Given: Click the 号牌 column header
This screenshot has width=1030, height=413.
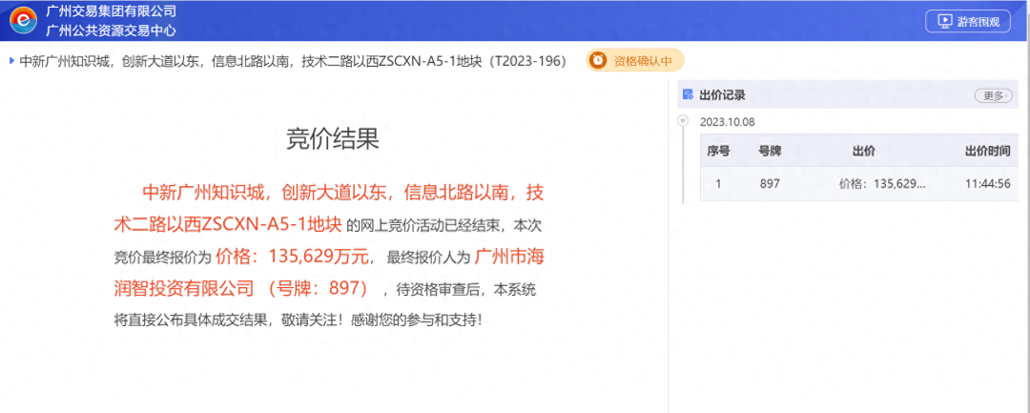Looking at the screenshot, I should point(770,151).
